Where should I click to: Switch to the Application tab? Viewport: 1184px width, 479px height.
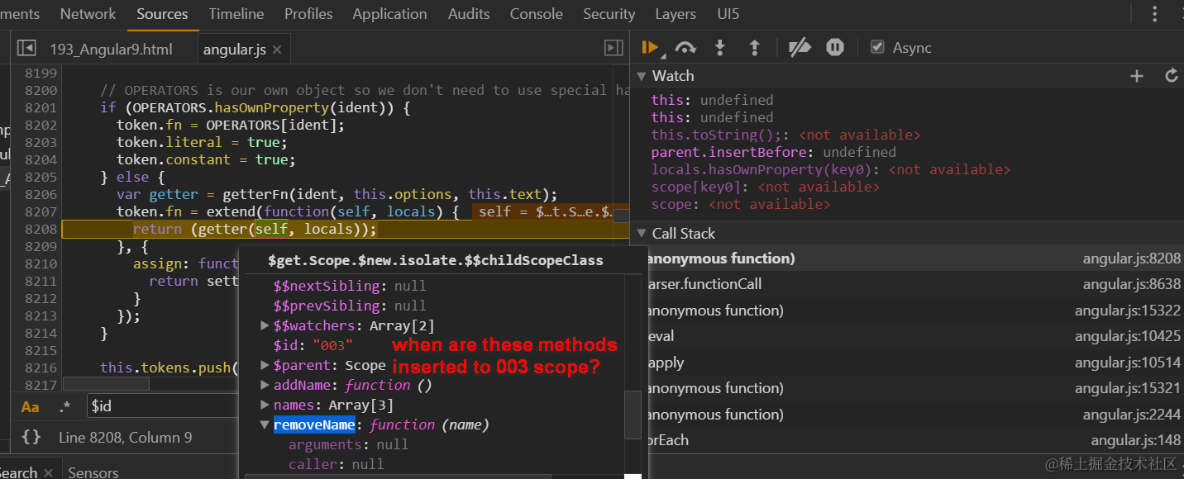pos(389,14)
